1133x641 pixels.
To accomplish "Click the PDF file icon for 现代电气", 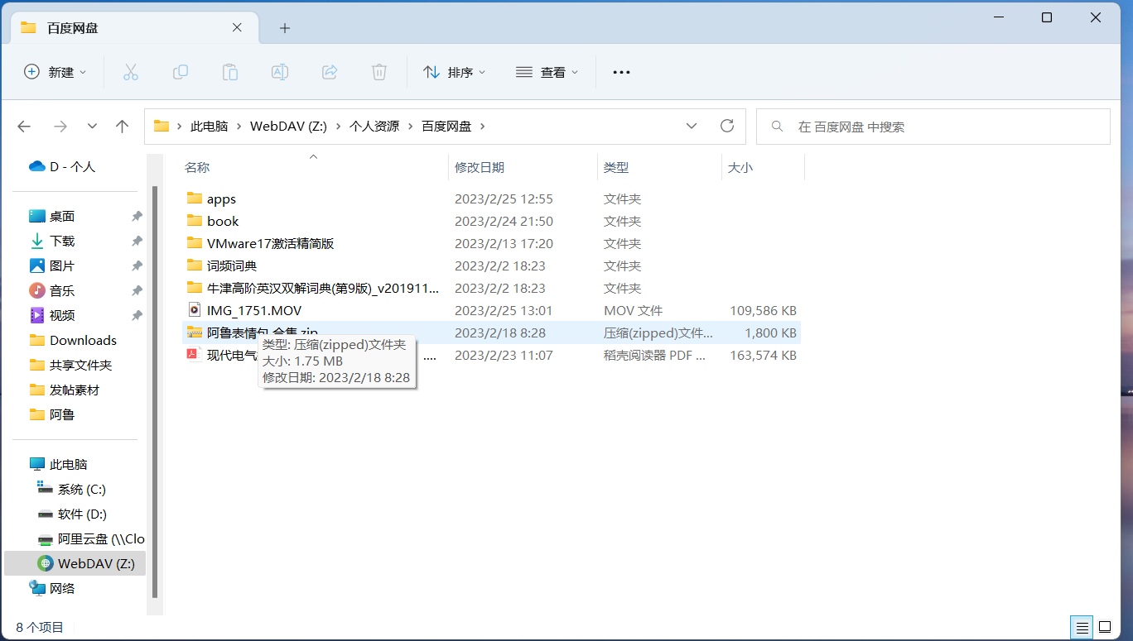I will click(195, 355).
